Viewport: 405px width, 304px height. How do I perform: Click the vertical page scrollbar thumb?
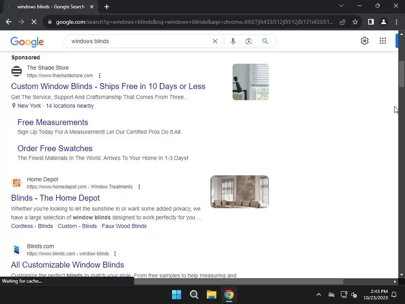401,74
